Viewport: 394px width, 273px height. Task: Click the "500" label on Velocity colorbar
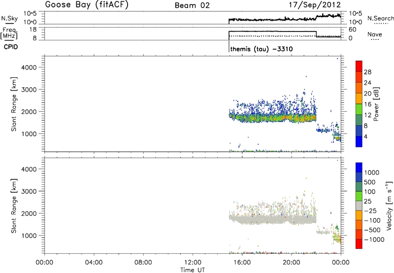click(369, 182)
